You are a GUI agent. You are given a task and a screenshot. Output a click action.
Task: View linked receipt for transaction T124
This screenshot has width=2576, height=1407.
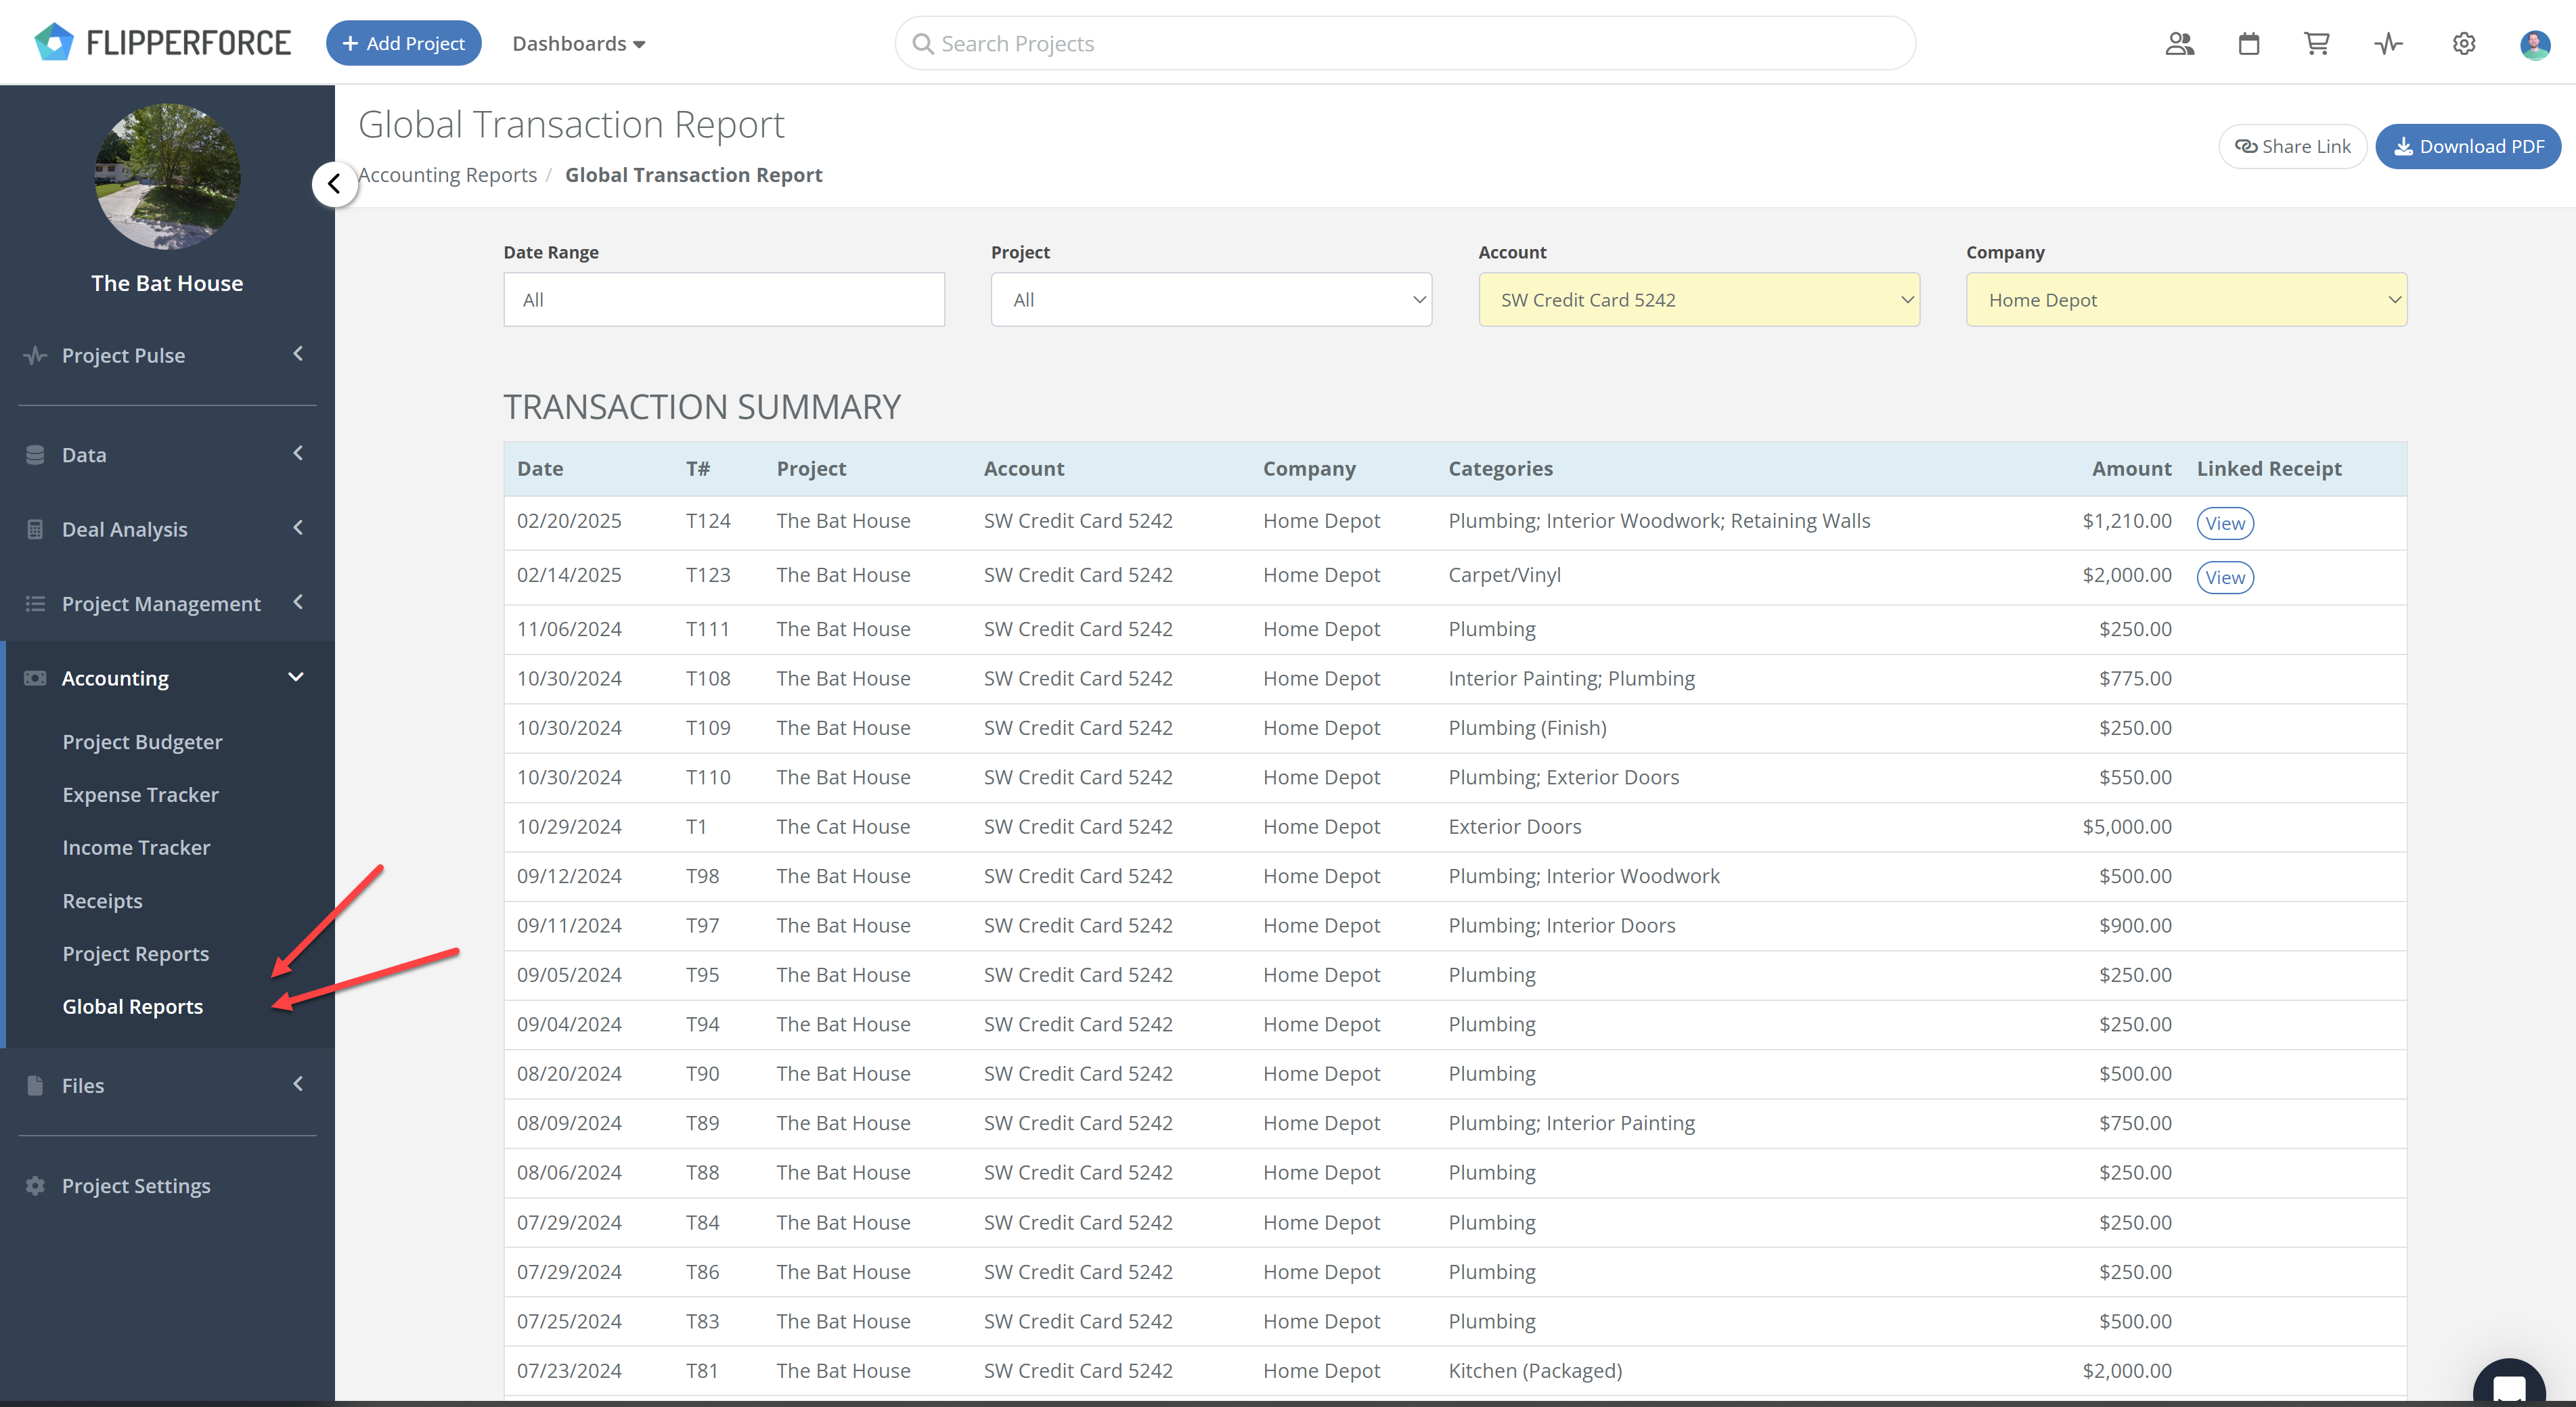pos(2225,523)
